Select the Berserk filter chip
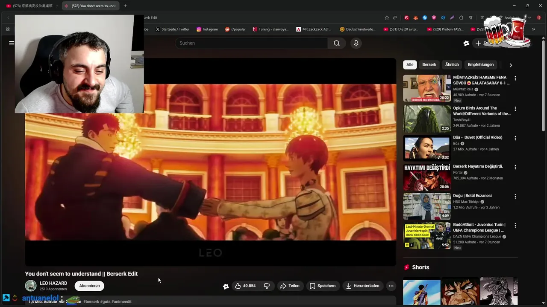 (429, 65)
